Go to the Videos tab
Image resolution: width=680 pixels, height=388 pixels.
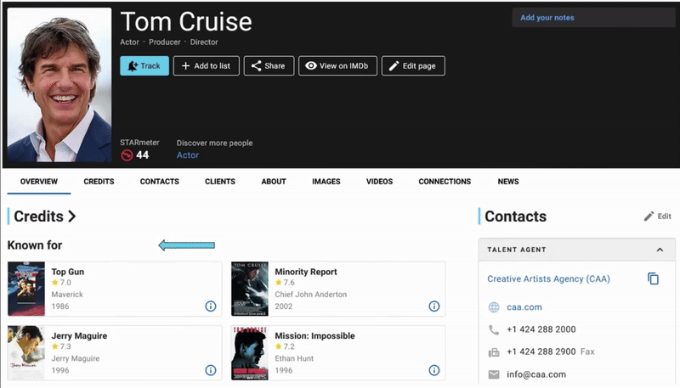coord(379,182)
